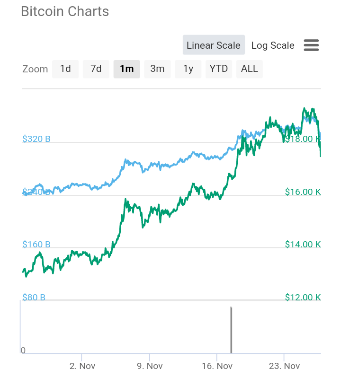Display ALL historical data

(x=250, y=69)
